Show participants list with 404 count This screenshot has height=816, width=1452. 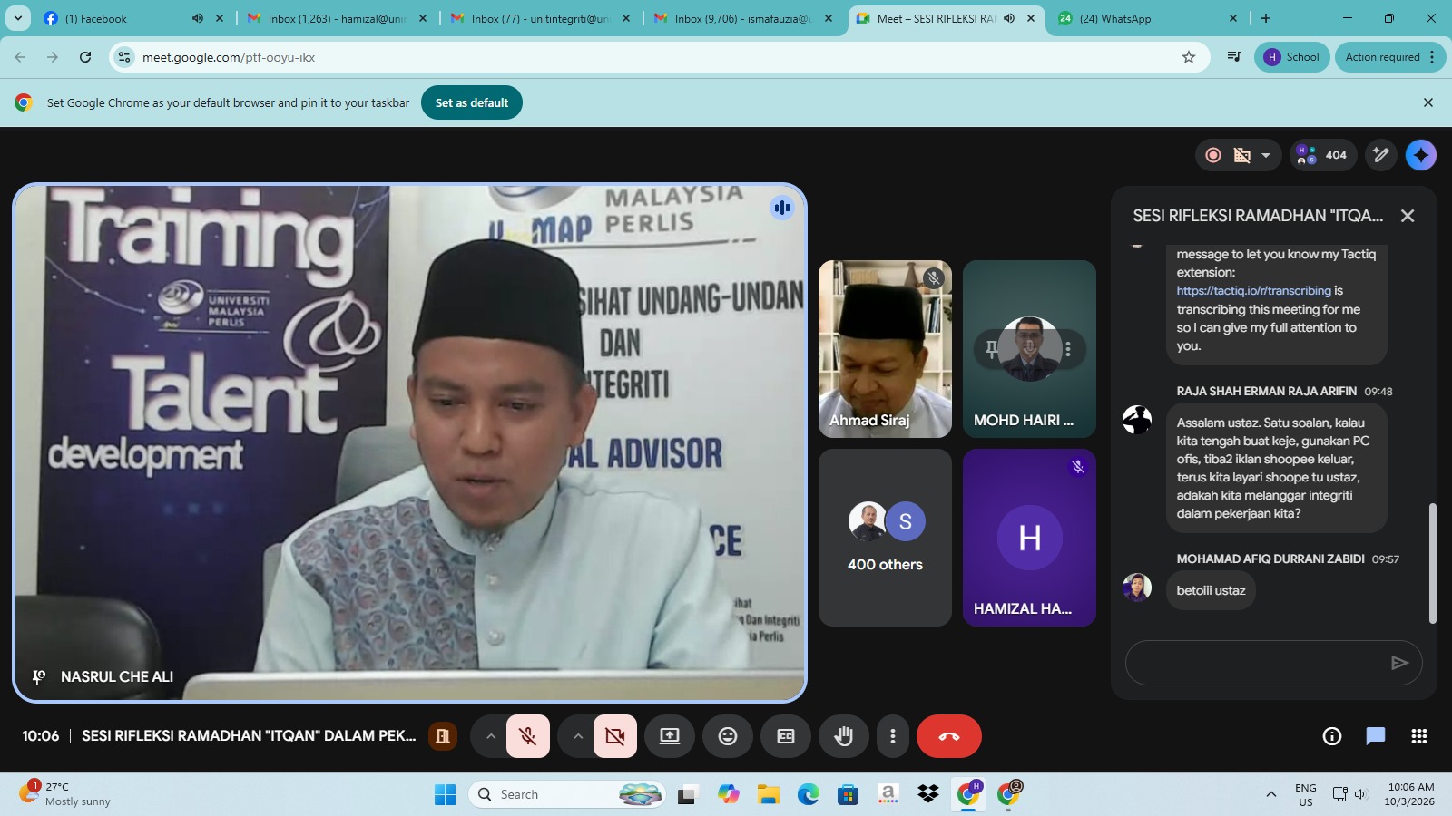click(x=1322, y=155)
